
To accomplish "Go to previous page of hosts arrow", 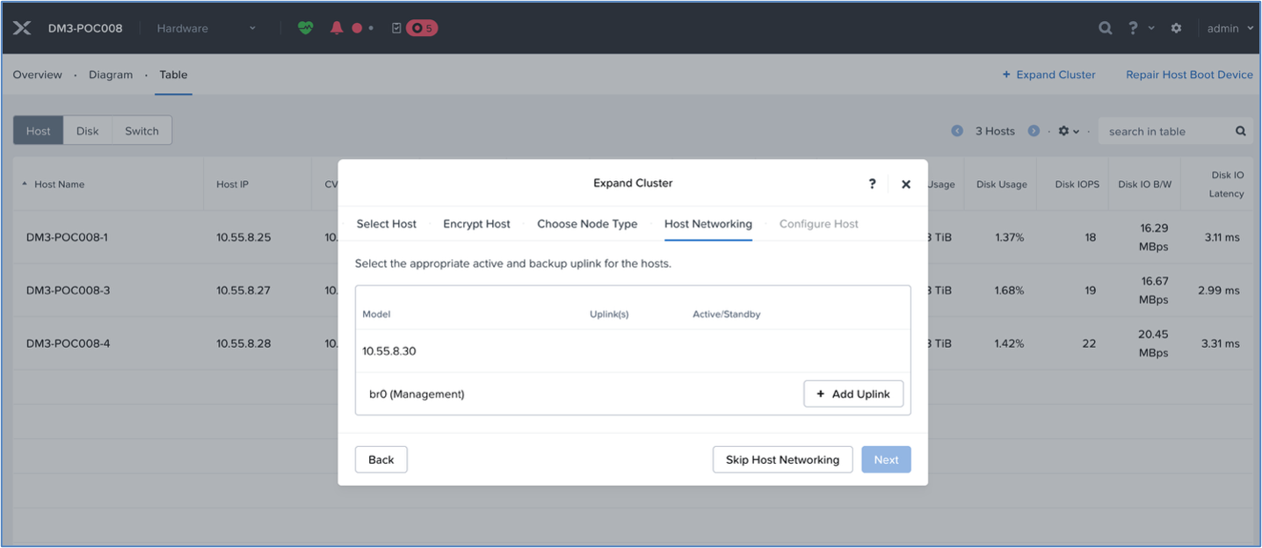I will [x=957, y=131].
